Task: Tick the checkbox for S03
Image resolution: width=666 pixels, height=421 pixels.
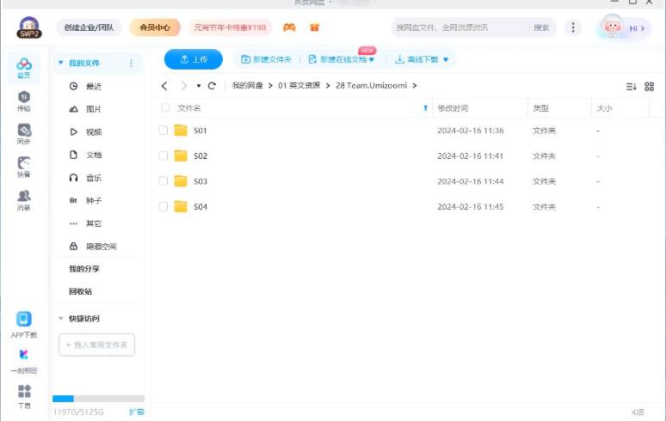Action: [163, 181]
